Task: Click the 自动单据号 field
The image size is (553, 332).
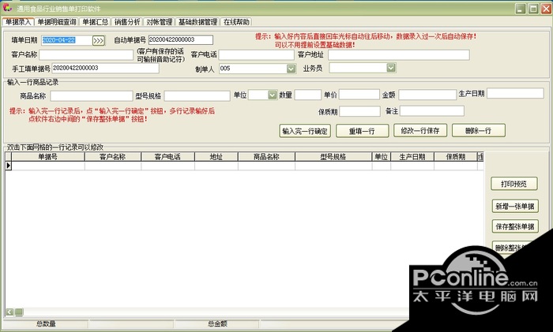Action: (181, 39)
